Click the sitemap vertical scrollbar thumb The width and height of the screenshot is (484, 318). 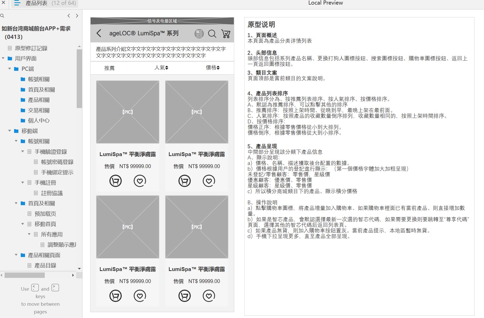coord(79,79)
